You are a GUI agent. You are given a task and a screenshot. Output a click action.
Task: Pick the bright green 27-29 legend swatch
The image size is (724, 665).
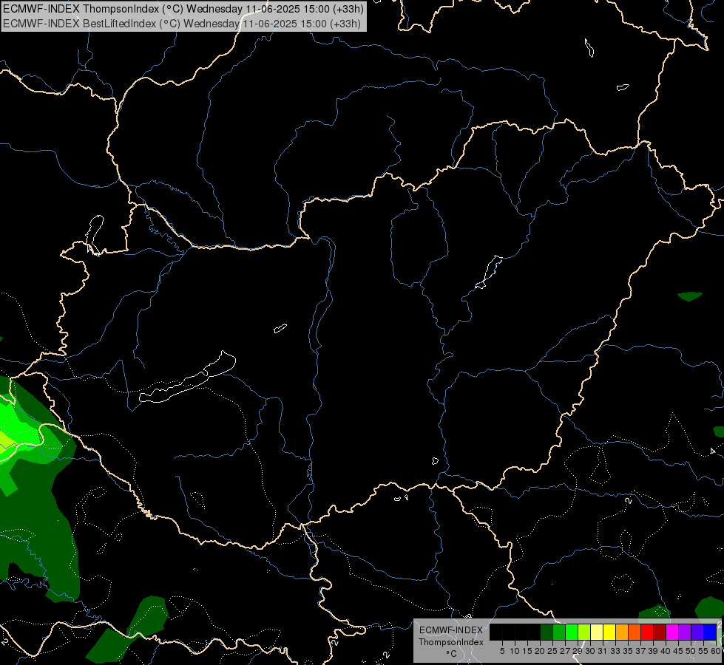click(x=572, y=632)
